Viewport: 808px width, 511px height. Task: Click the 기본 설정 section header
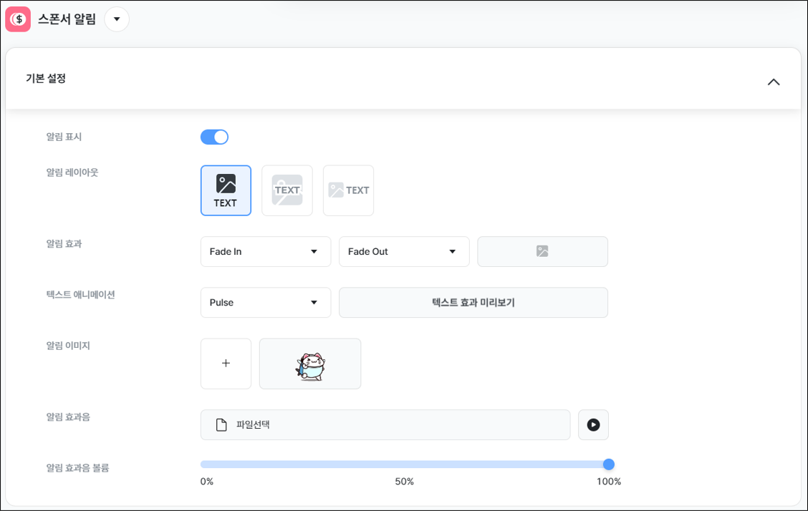point(403,79)
